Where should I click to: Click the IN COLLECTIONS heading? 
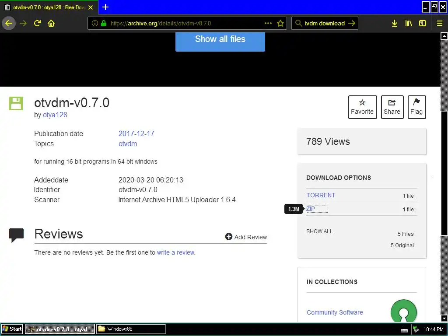point(332,282)
